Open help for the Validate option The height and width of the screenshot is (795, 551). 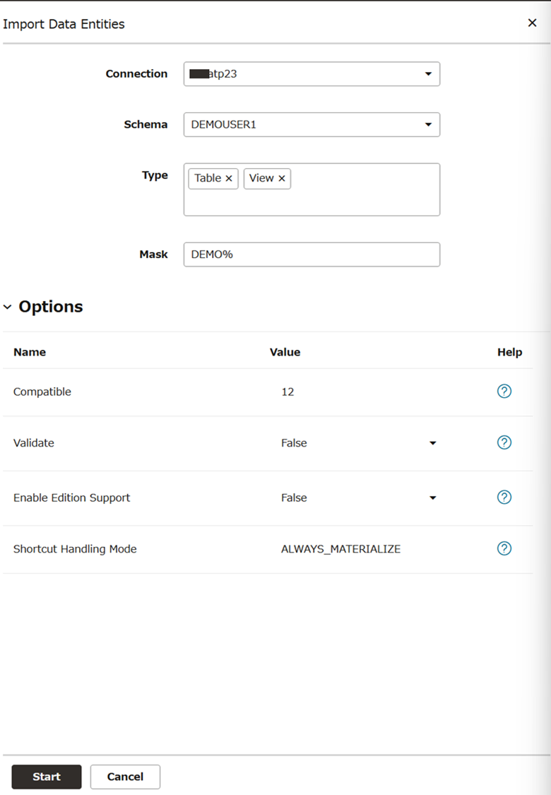click(x=504, y=442)
